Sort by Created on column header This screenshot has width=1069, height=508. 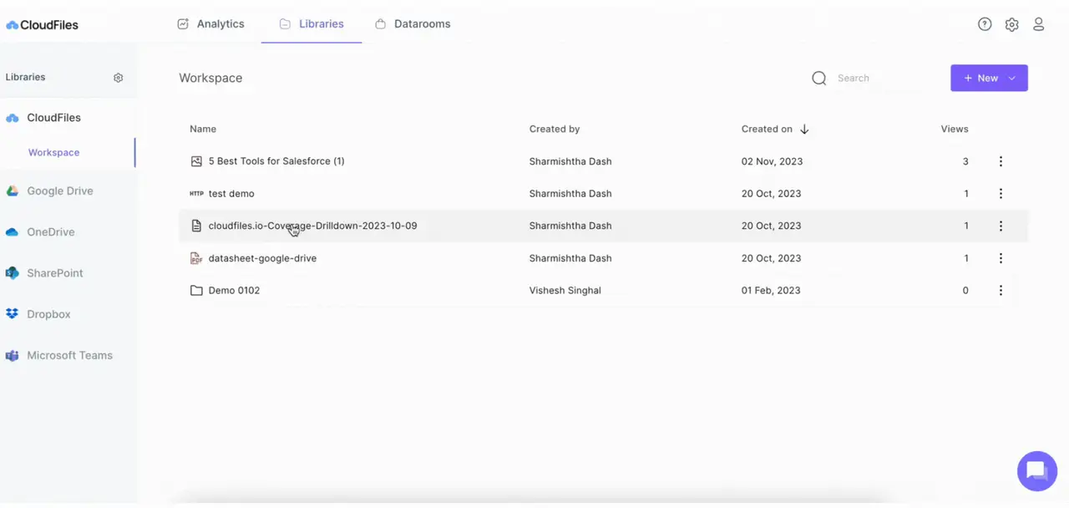coord(767,129)
